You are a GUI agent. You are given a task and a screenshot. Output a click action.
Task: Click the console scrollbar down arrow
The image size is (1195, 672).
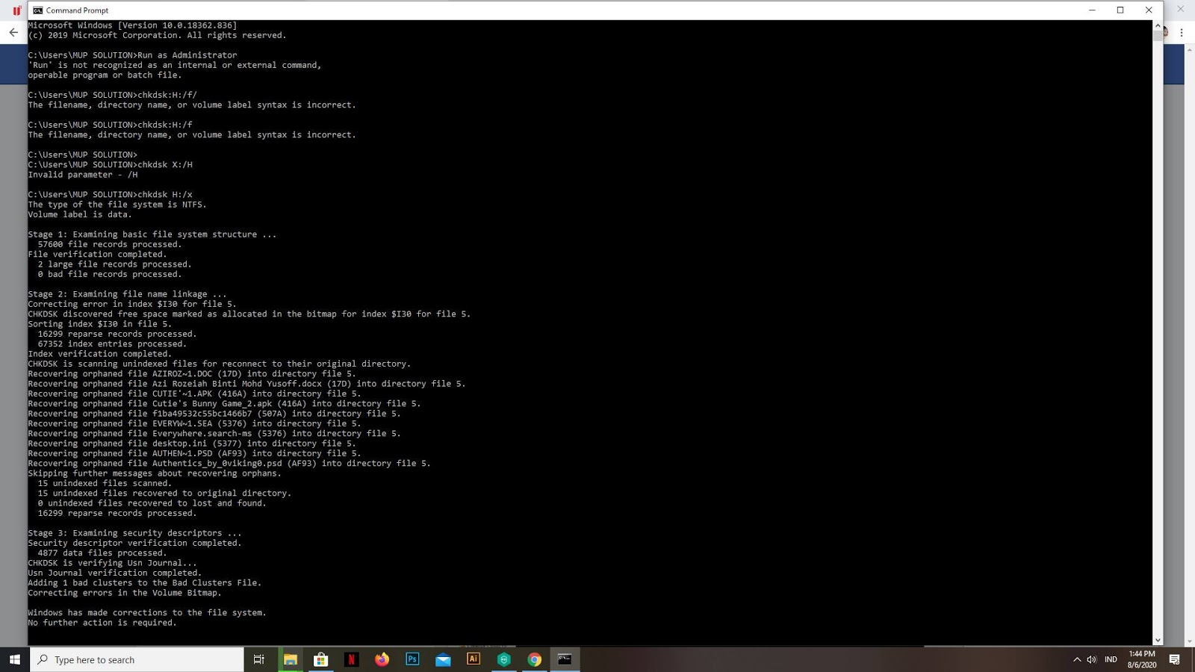(x=1158, y=640)
